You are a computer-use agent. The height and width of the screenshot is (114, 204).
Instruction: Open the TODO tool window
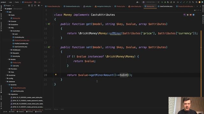[12, 112]
